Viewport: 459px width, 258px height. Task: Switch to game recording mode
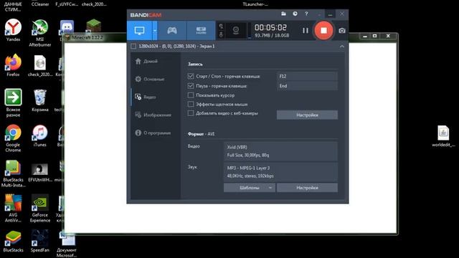[x=172, y=30]
